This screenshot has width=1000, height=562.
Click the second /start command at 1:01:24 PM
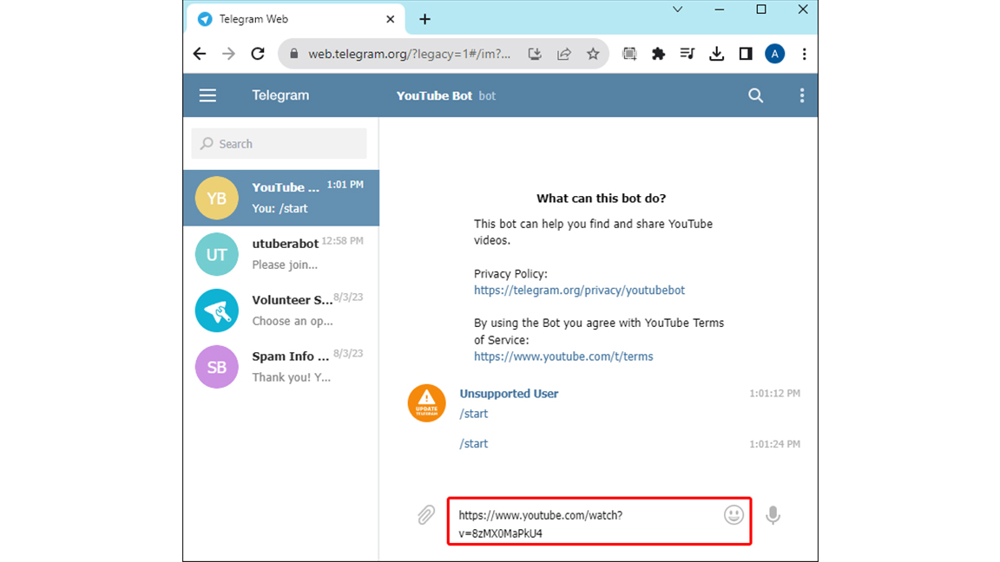(x=474, y=444)
